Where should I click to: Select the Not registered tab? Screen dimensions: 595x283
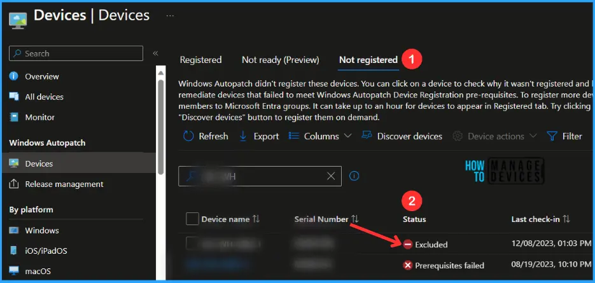368,60
